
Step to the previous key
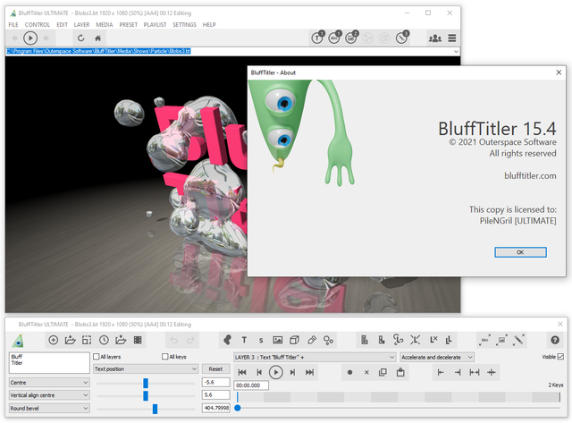[x=259, y=372]
